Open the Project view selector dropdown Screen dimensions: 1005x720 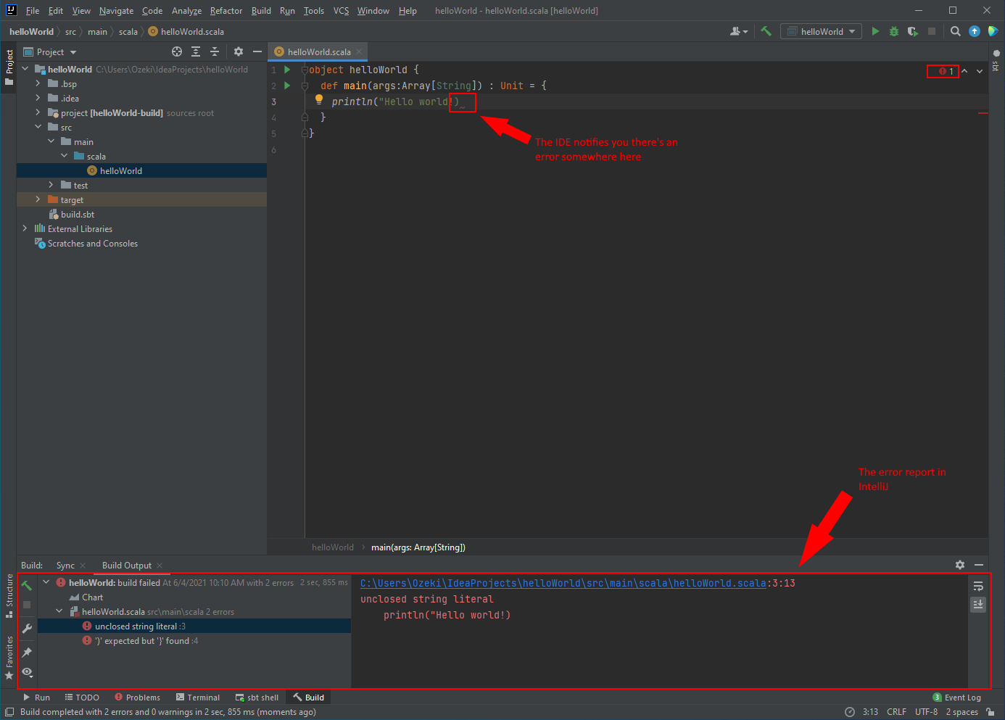pyautogui.click(x=50, y=51)
